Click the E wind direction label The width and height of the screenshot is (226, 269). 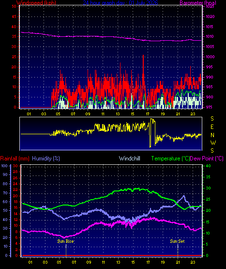[x=212, y=127]
